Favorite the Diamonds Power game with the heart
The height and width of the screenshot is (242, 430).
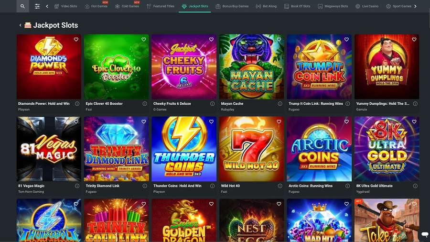pyautogui.click(x=76, y=40)
